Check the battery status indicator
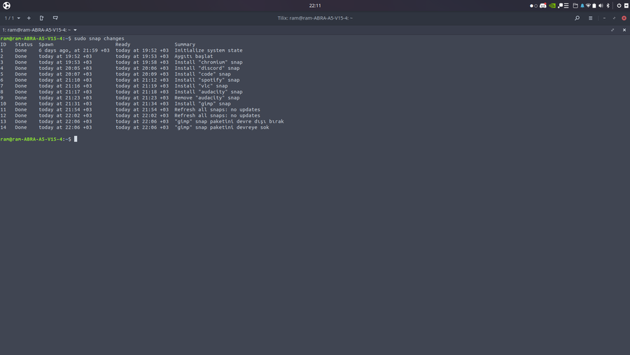Screen dimensions: 630x355 [x=594, y=6]
